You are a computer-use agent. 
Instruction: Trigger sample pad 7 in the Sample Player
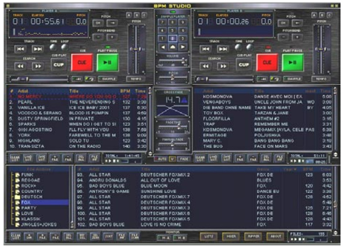coord(162,22)
